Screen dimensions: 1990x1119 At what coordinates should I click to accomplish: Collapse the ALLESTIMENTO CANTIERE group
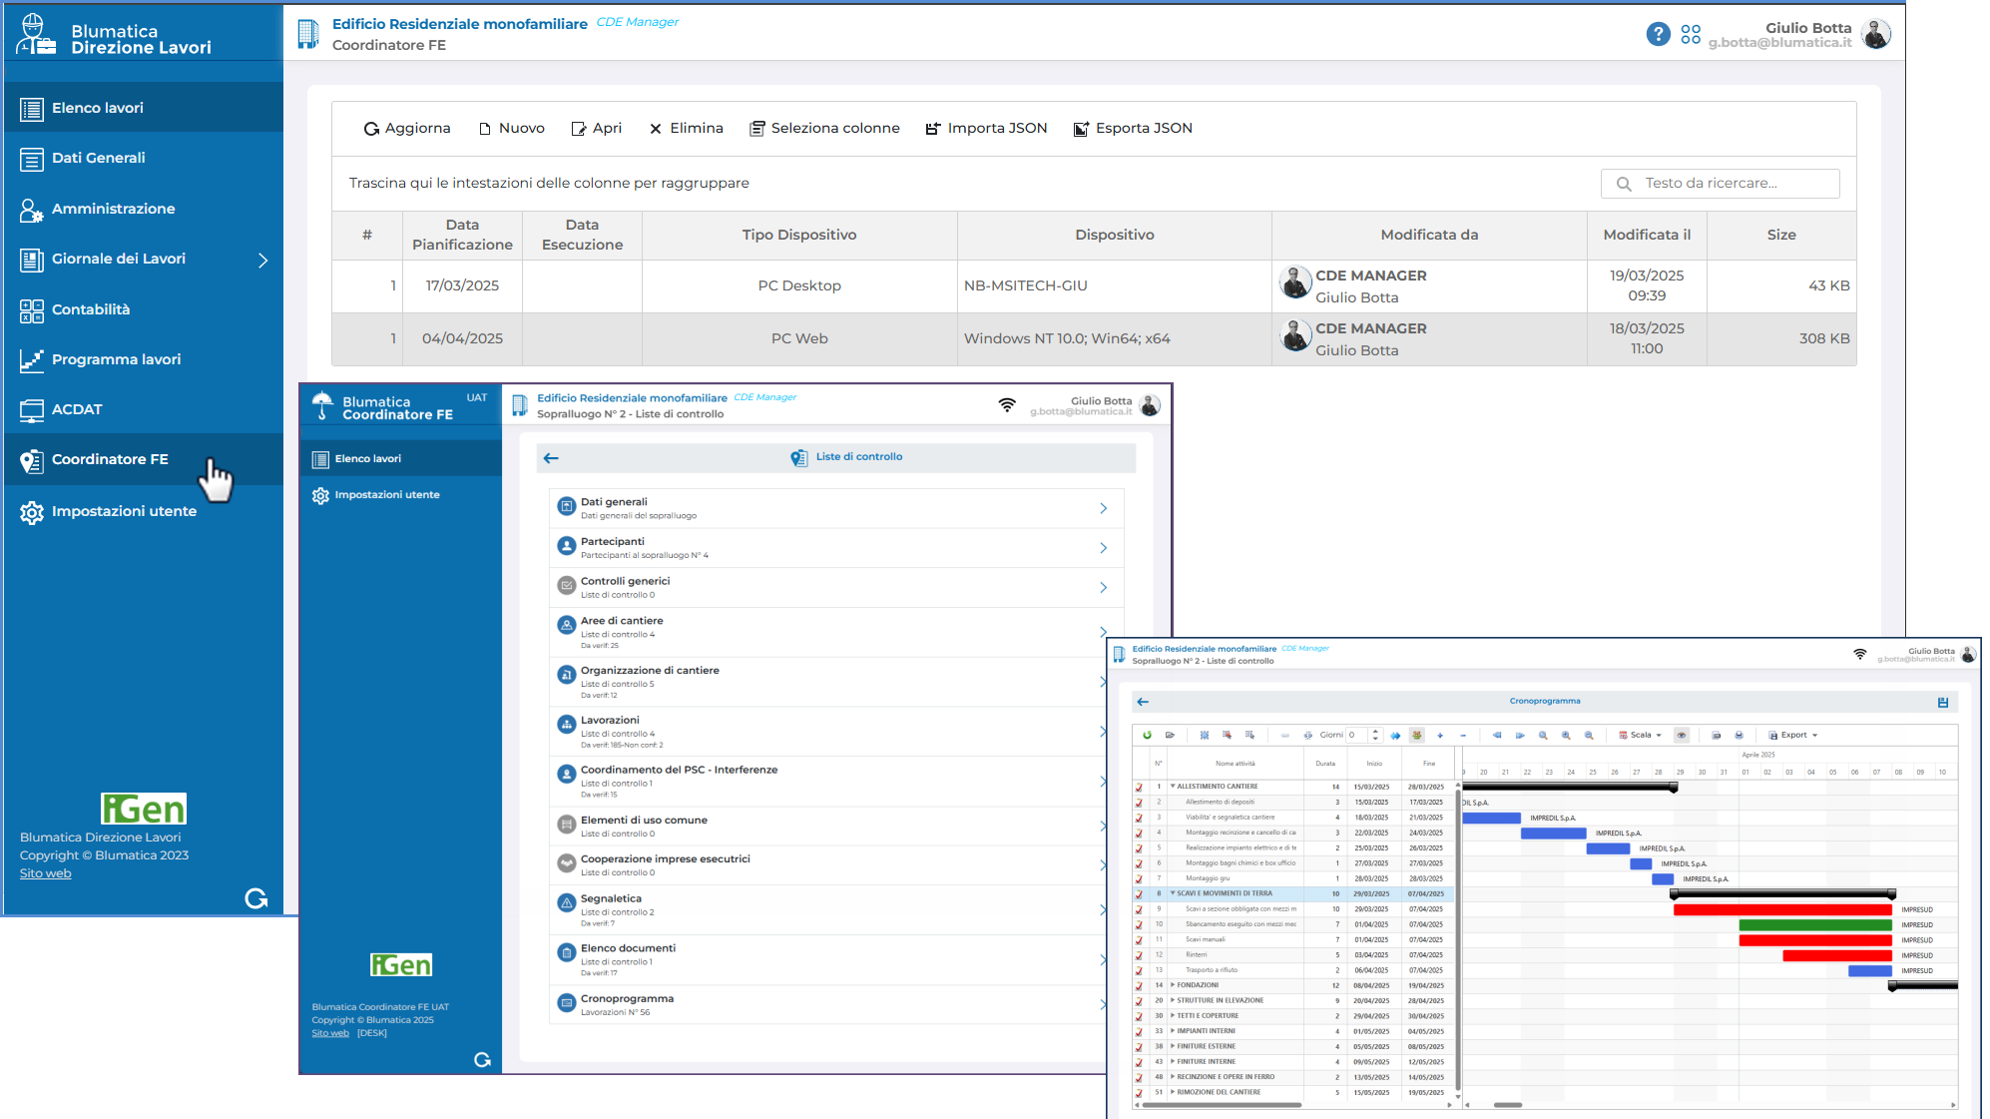pos(1173,787)
